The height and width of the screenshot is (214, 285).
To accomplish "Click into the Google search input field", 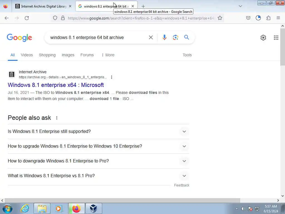I will coord(98,38).
